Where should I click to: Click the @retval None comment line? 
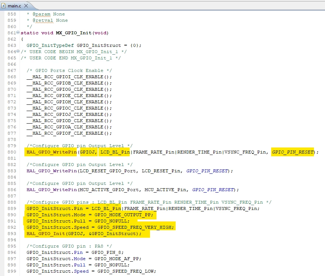(47, 20)
